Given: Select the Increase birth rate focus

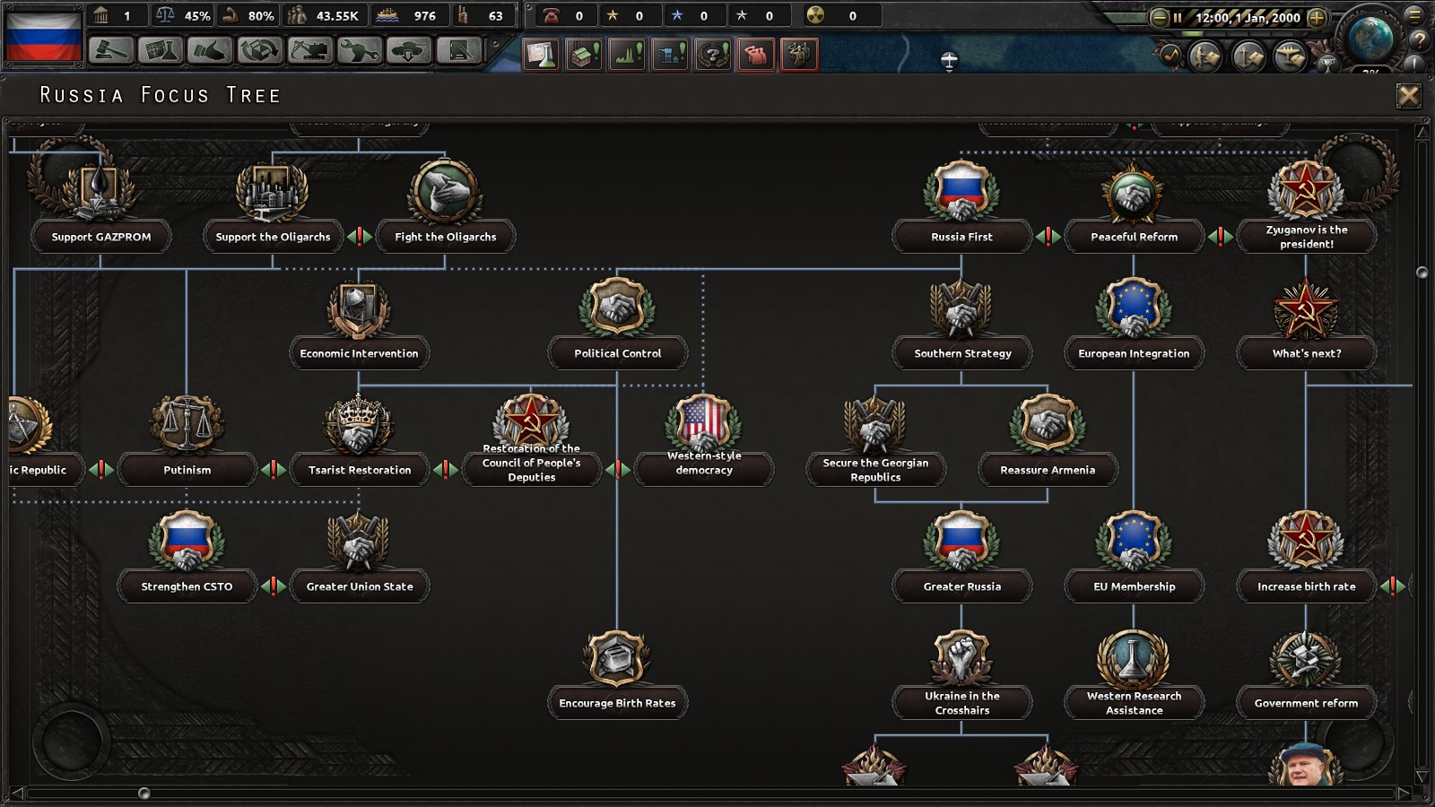Looking at the screenshot, I should coord(1306,586).
